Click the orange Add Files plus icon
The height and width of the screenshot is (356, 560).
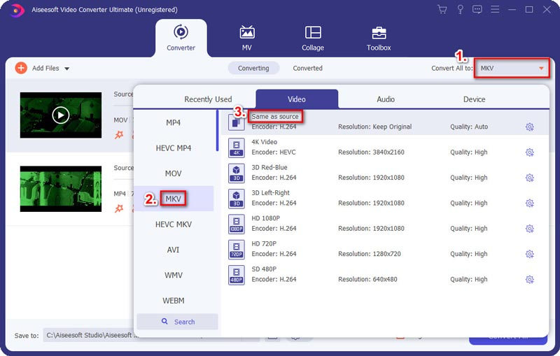tap(21, 68)
